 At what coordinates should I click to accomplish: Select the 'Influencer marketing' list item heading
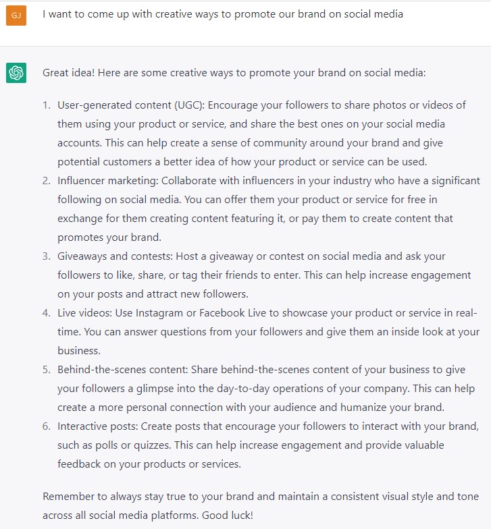pyautogui.click(x=108, y=181)
